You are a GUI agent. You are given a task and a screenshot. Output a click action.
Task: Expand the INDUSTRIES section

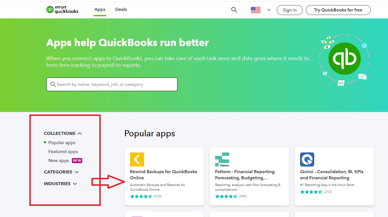(60, 184)
